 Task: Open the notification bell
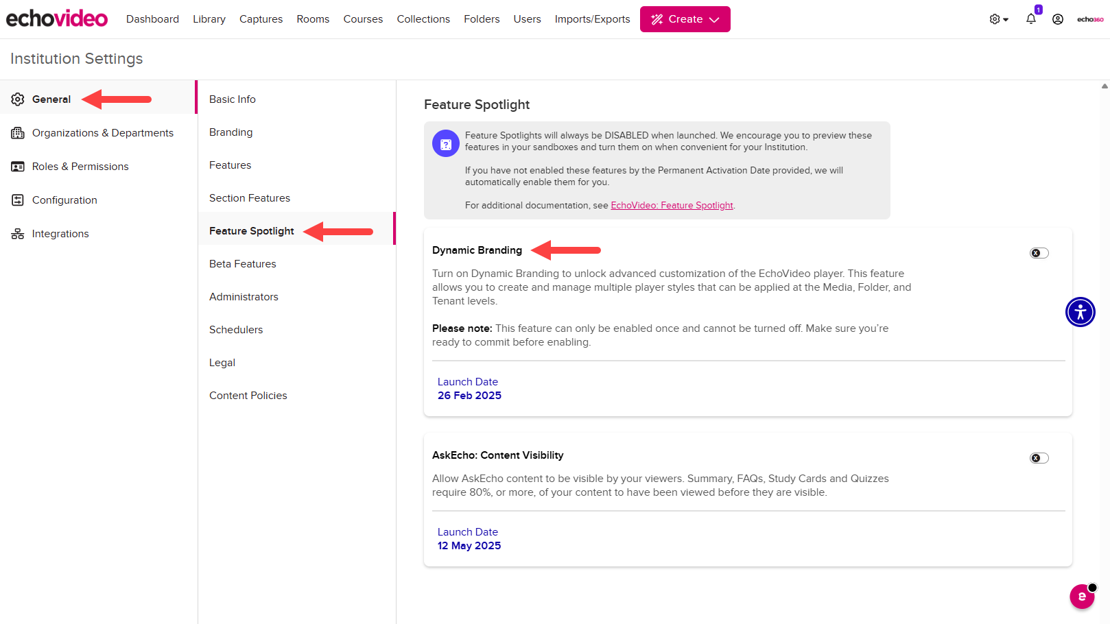[1030, 19]
